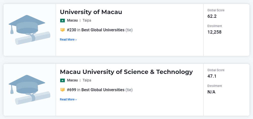Open Best Global Universities link for rank #230
This screenshot has height=119, width=253.
click(103, 30)
